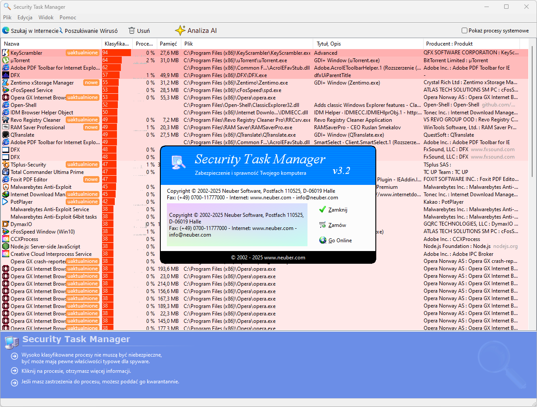Click the Go Online globe icon

click(323, 240)
